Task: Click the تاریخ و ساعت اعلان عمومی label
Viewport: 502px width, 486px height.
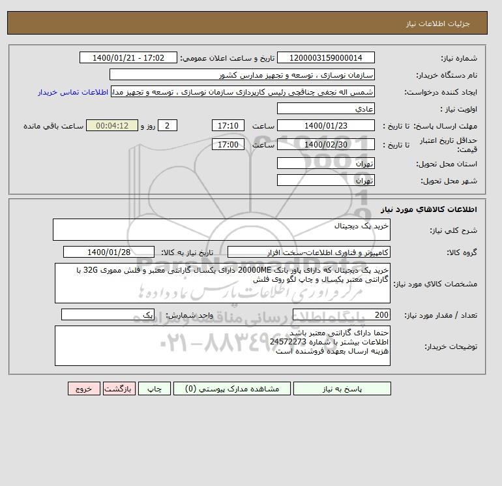Action: point(228,58)
